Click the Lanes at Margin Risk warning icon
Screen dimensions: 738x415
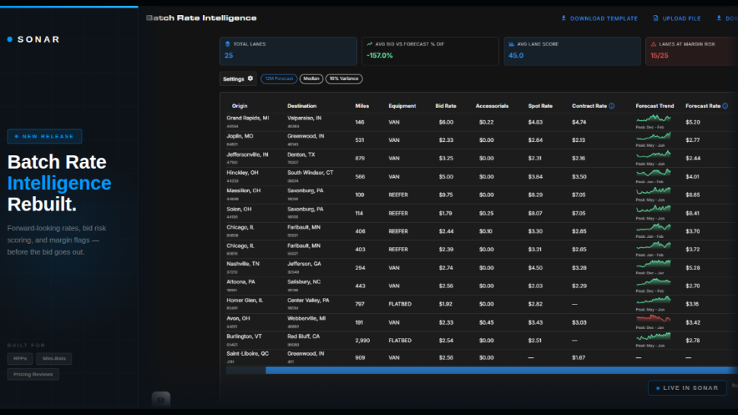[654, 44]
